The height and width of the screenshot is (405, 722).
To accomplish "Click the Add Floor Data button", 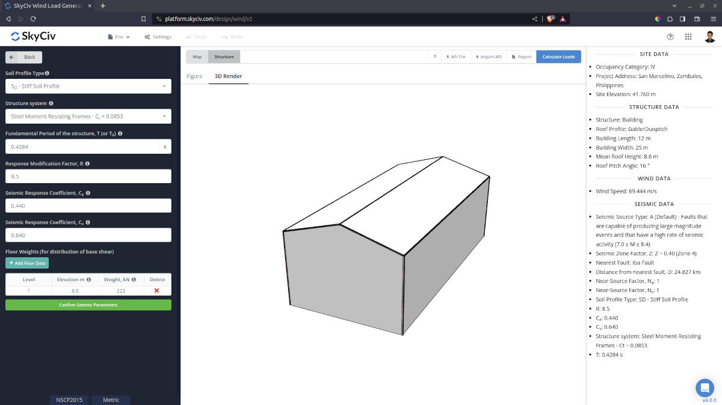I will [x=26, y=263].
